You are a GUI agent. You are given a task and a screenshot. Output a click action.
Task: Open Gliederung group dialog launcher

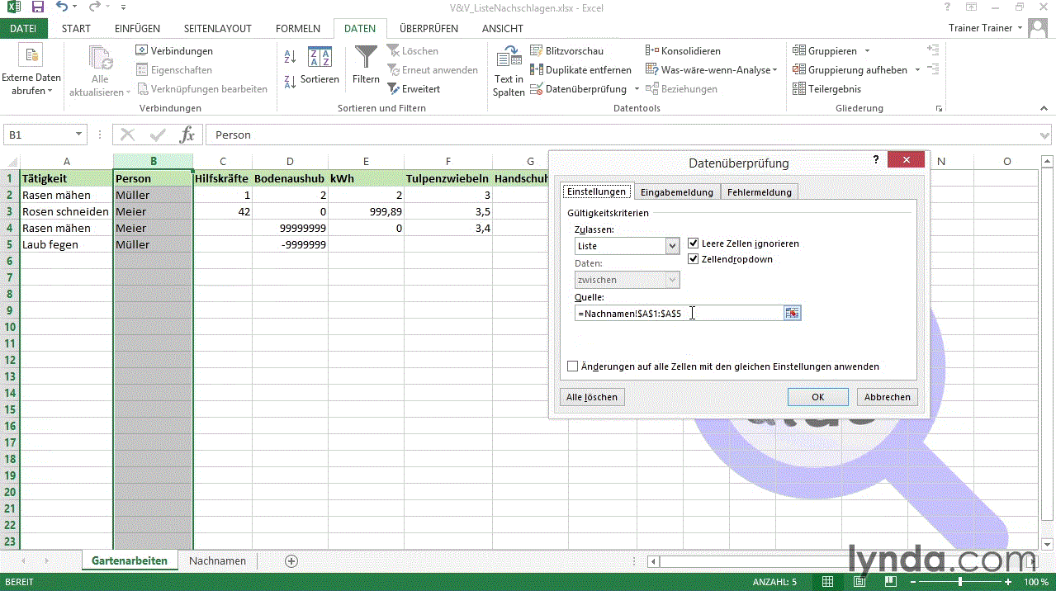pyautogui.click(x=939, y=108)
